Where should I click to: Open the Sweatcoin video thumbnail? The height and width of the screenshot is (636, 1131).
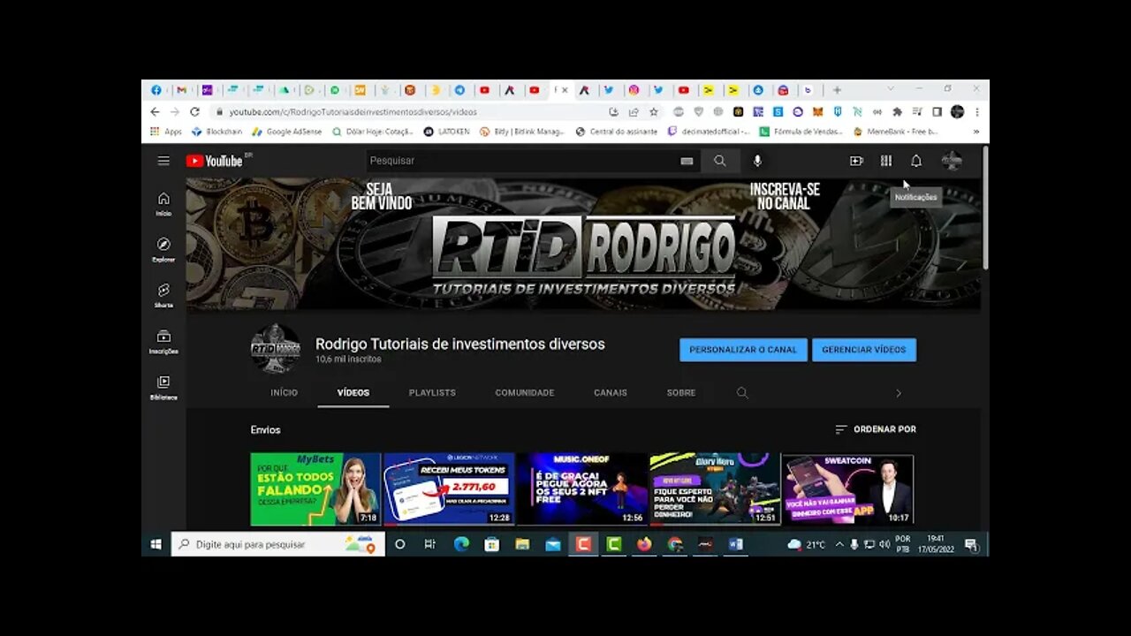click(847, 489)
